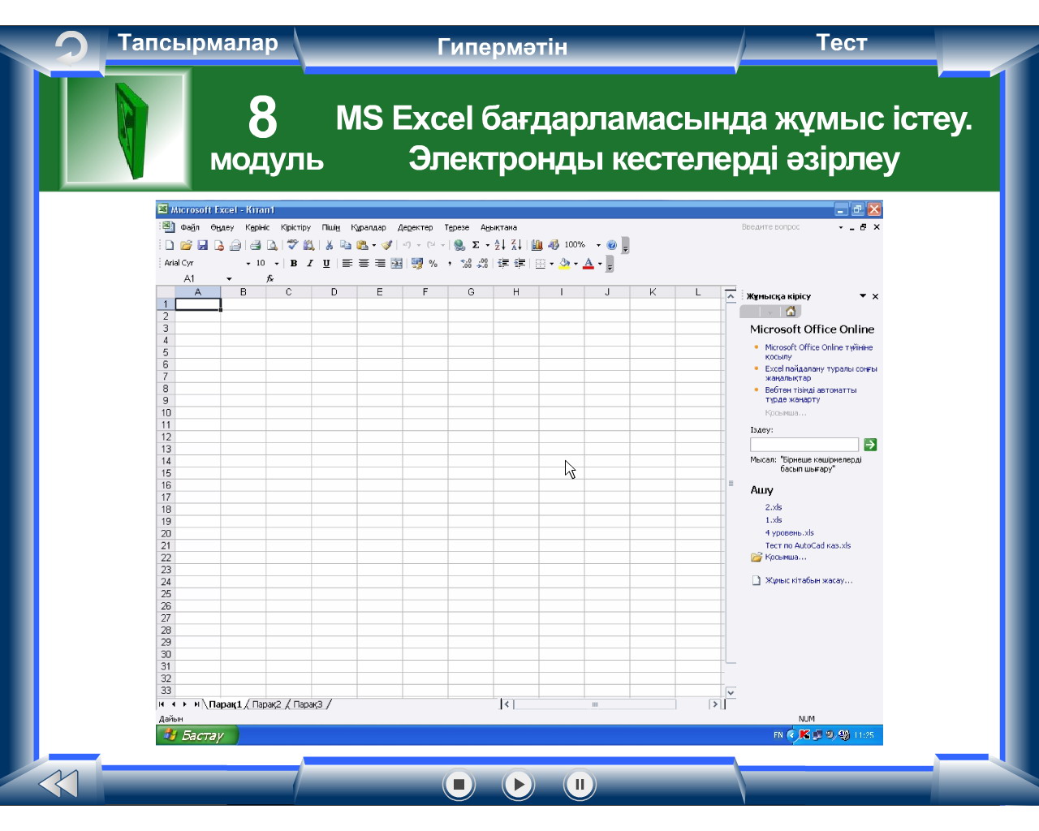
Task: Launch the Chart Wizard
Action: click(x=537, y=245)
